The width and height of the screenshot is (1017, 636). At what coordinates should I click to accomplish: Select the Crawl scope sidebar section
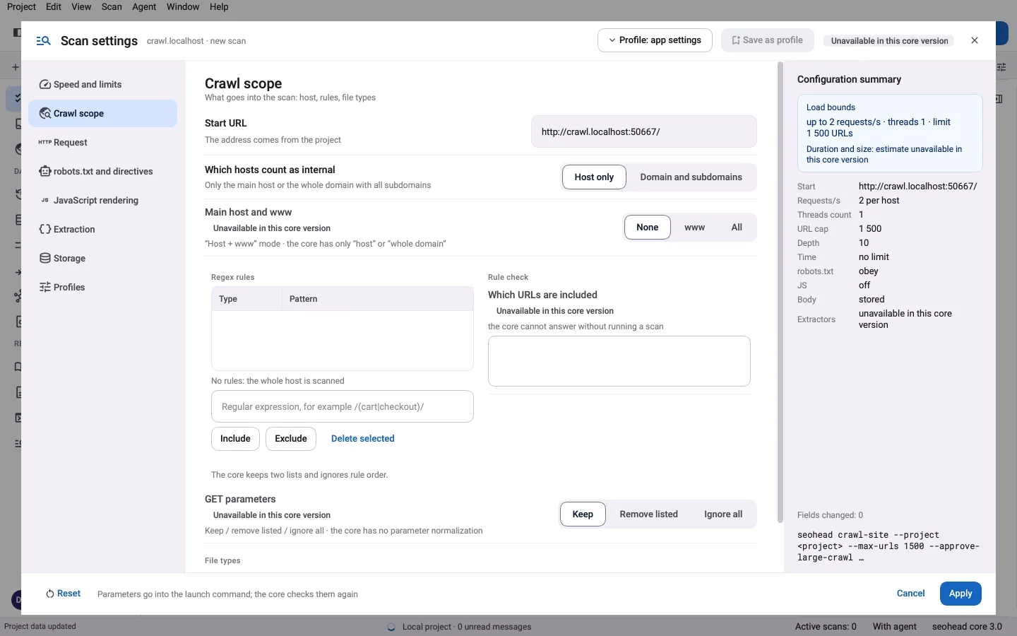click(x=102, y=114)
